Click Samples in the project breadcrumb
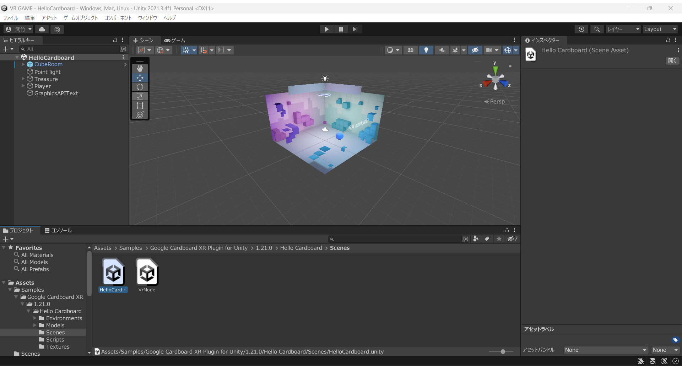 [x=130, y=248]
